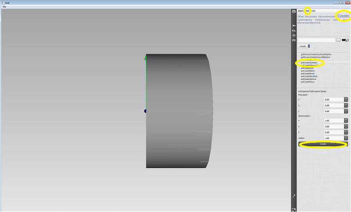
Task: Click the Second point x value field
Action: coord(334,121)
